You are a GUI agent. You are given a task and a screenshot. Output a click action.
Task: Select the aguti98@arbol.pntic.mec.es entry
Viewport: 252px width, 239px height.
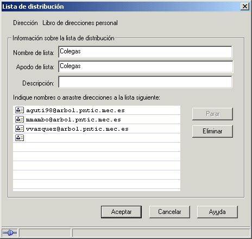pyautogui.click(x=97, y=110)
